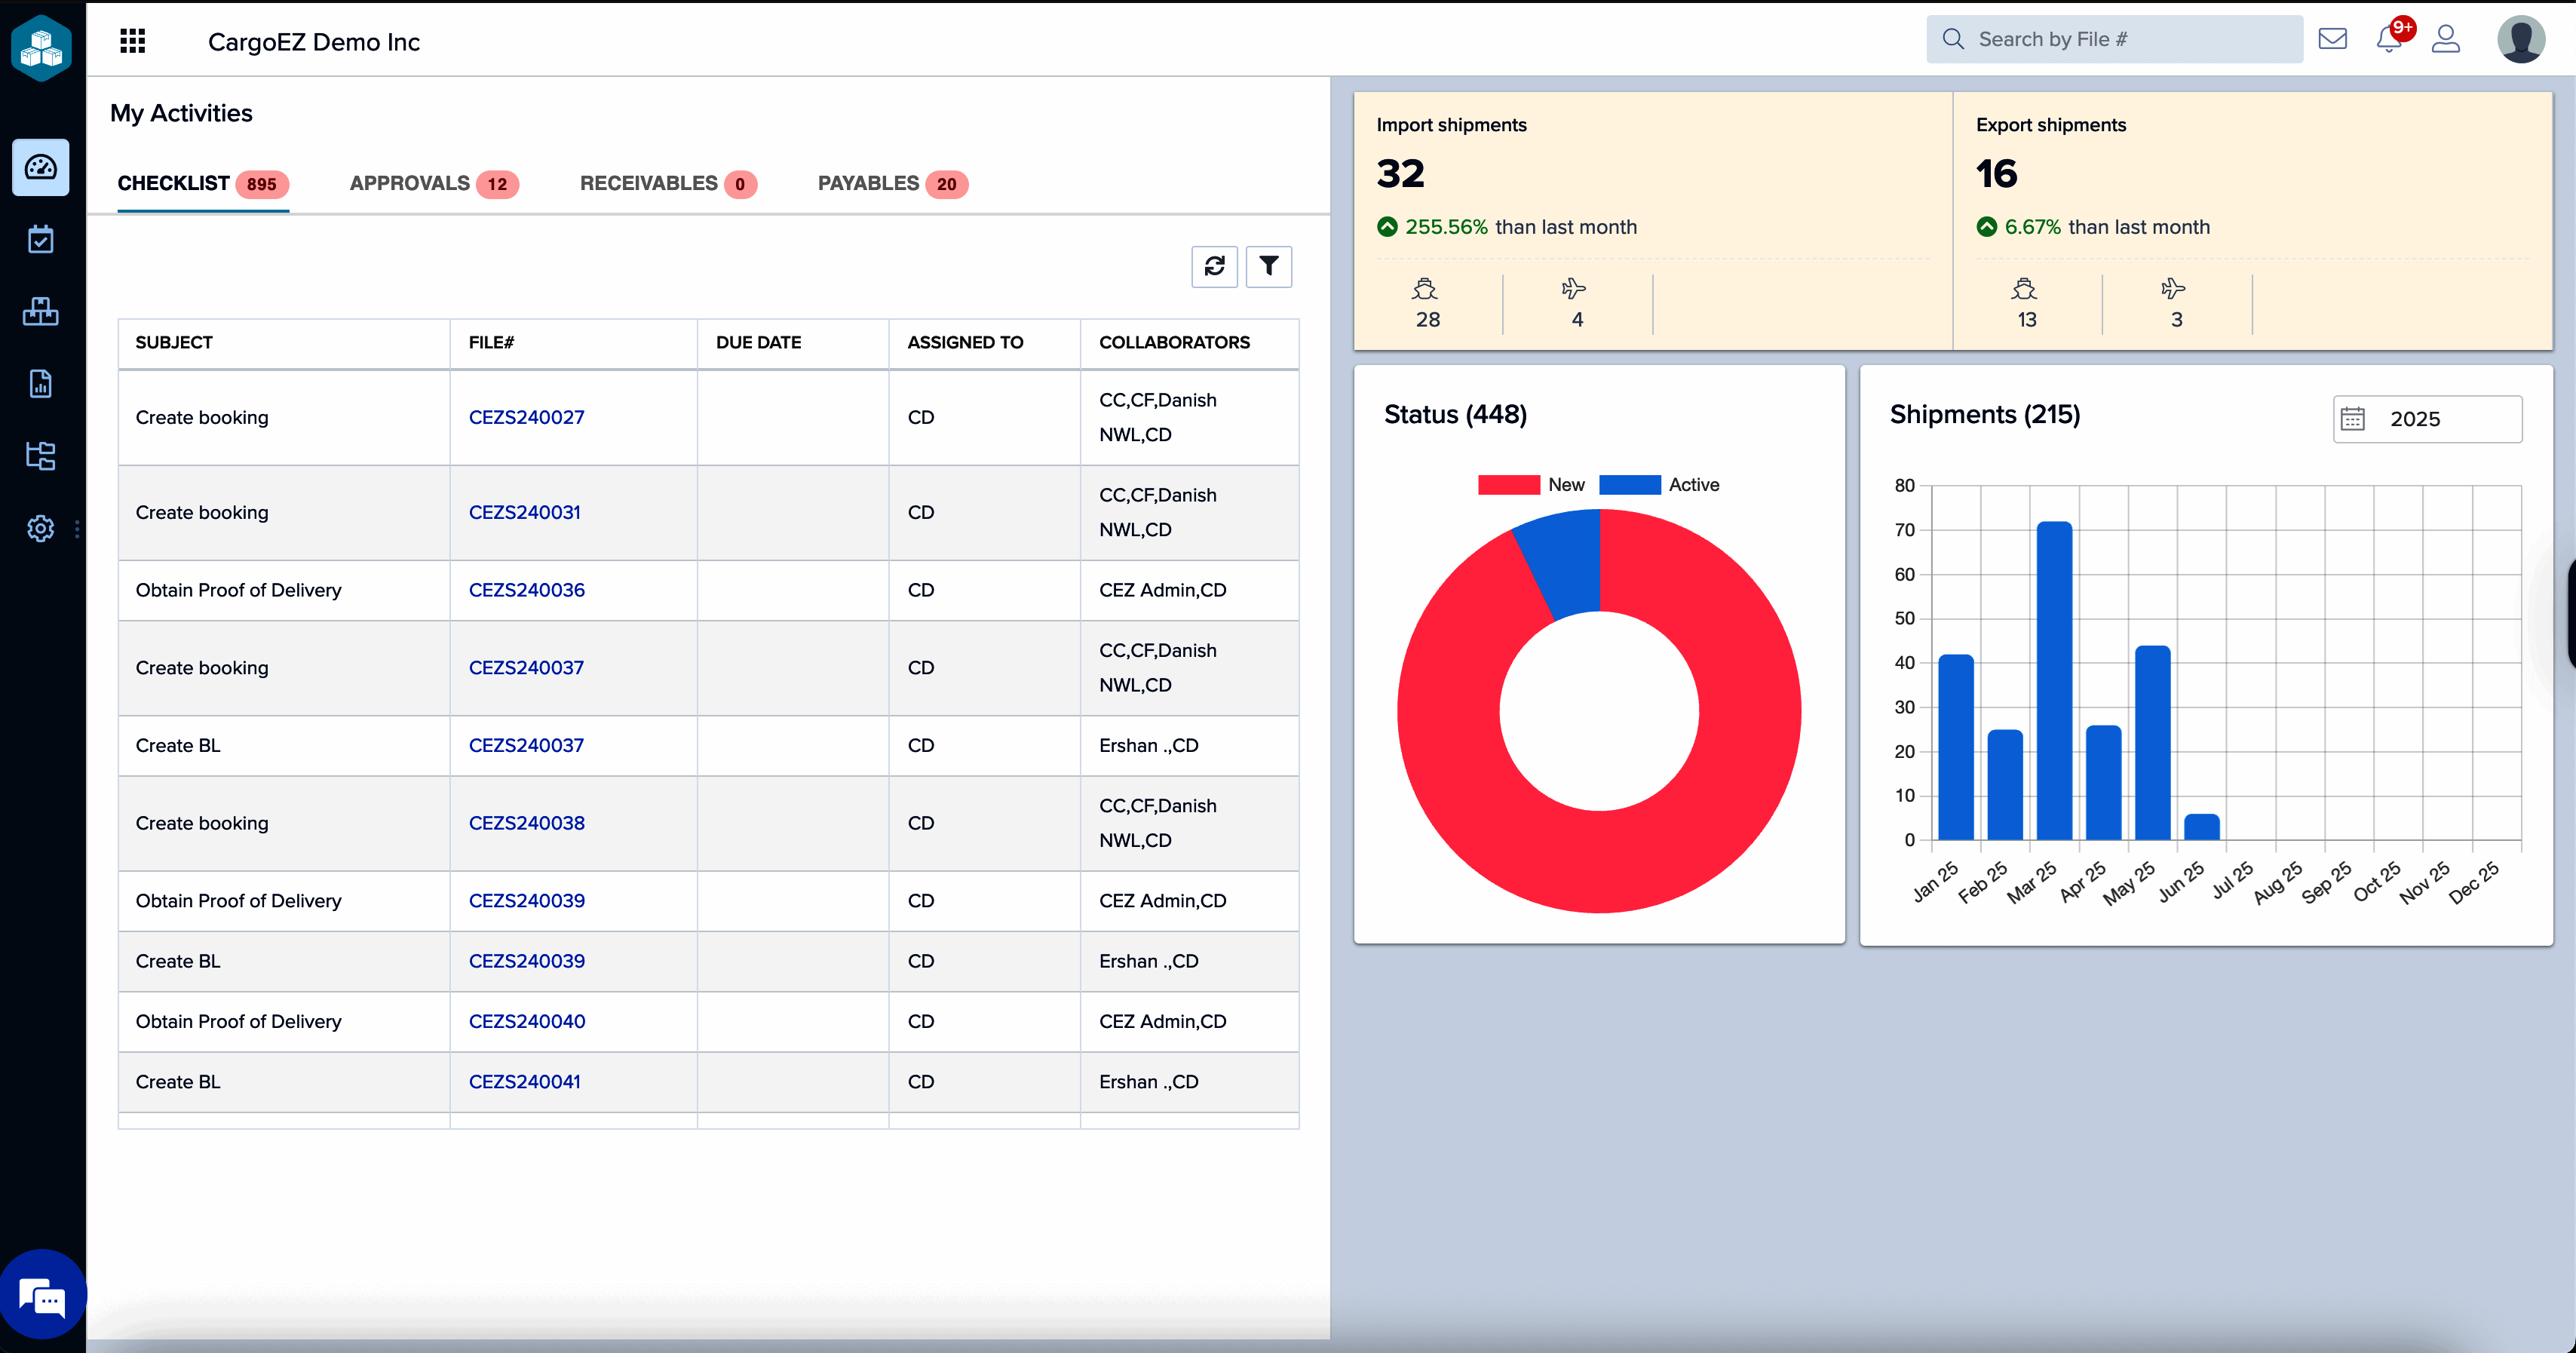Open the Dashboard speedometer icon in sidebar
This screenshot has width=2576, height=1353.
click(41, 167)
